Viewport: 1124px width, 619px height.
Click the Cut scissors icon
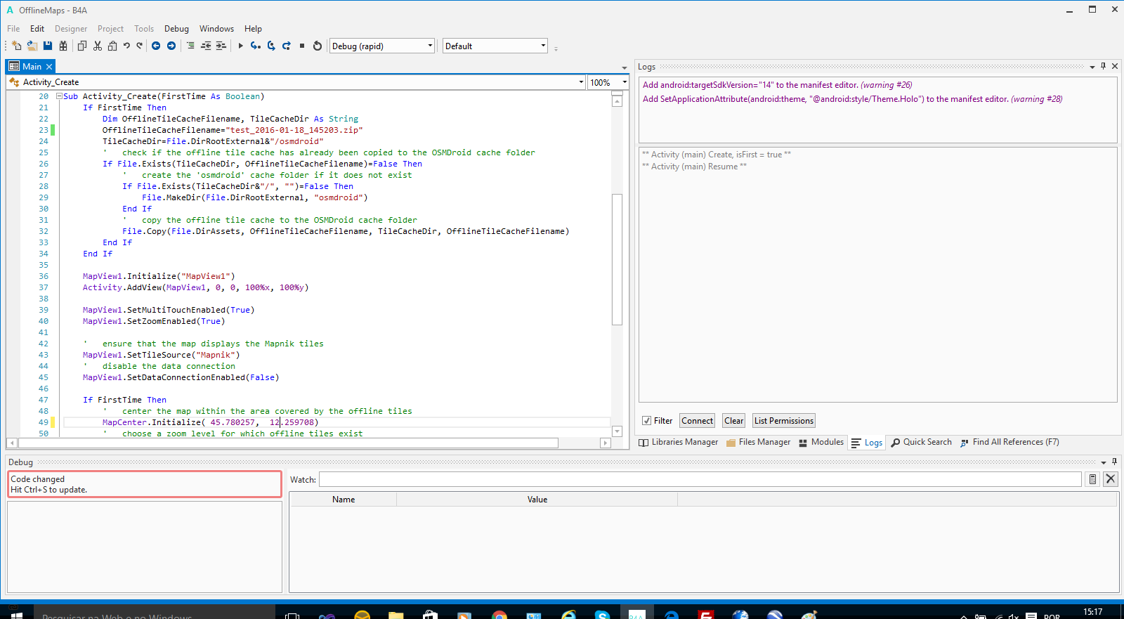(x=98, y=46)
